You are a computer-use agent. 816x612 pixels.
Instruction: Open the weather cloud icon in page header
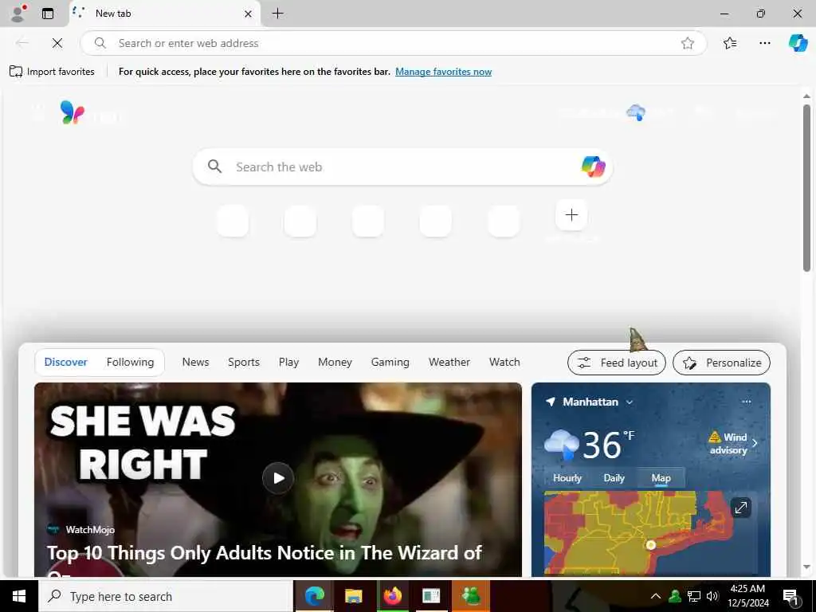(636, 112)
